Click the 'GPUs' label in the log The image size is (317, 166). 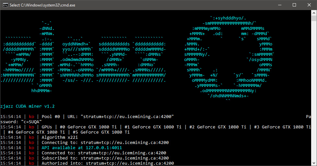(x=47, y=127)
